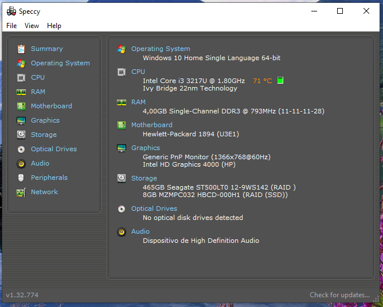Open the View menu

32,26
